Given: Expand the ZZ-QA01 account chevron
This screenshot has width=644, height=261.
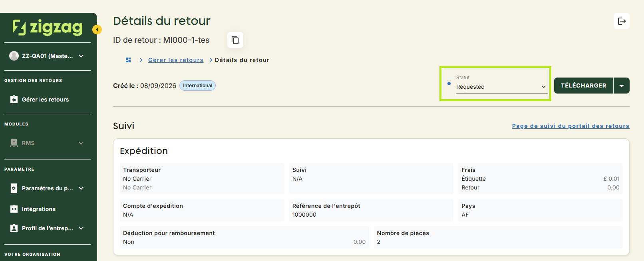Looking at the screenshot, I should tap(81, 56).
